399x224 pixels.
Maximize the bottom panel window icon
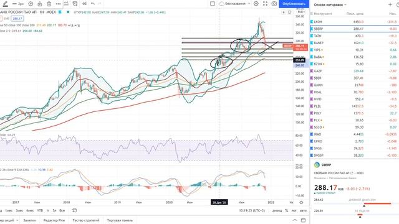click(304, 220)
